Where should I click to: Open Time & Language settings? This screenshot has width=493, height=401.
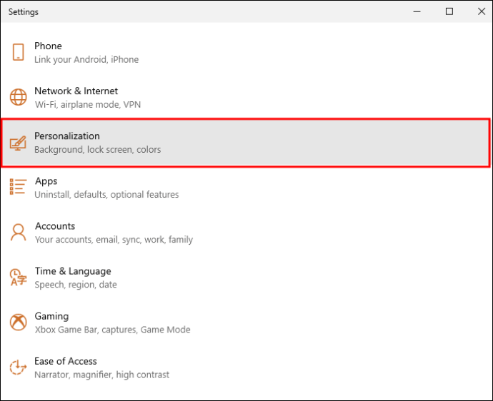[x=73, y=271]
